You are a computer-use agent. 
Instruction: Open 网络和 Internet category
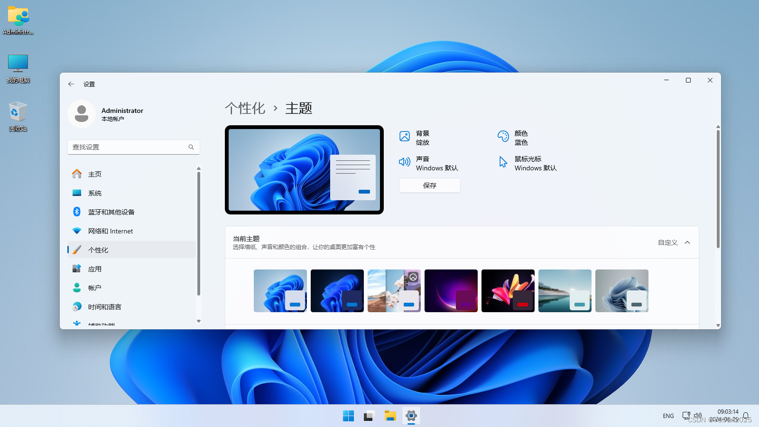click(x=132, y=231)
